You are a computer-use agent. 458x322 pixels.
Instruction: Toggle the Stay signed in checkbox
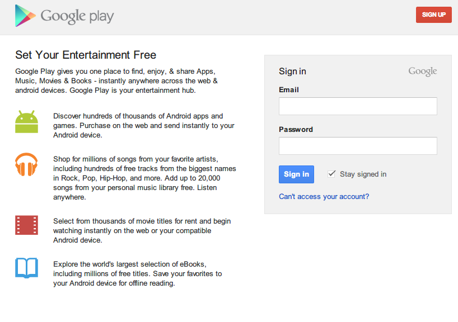331,174
